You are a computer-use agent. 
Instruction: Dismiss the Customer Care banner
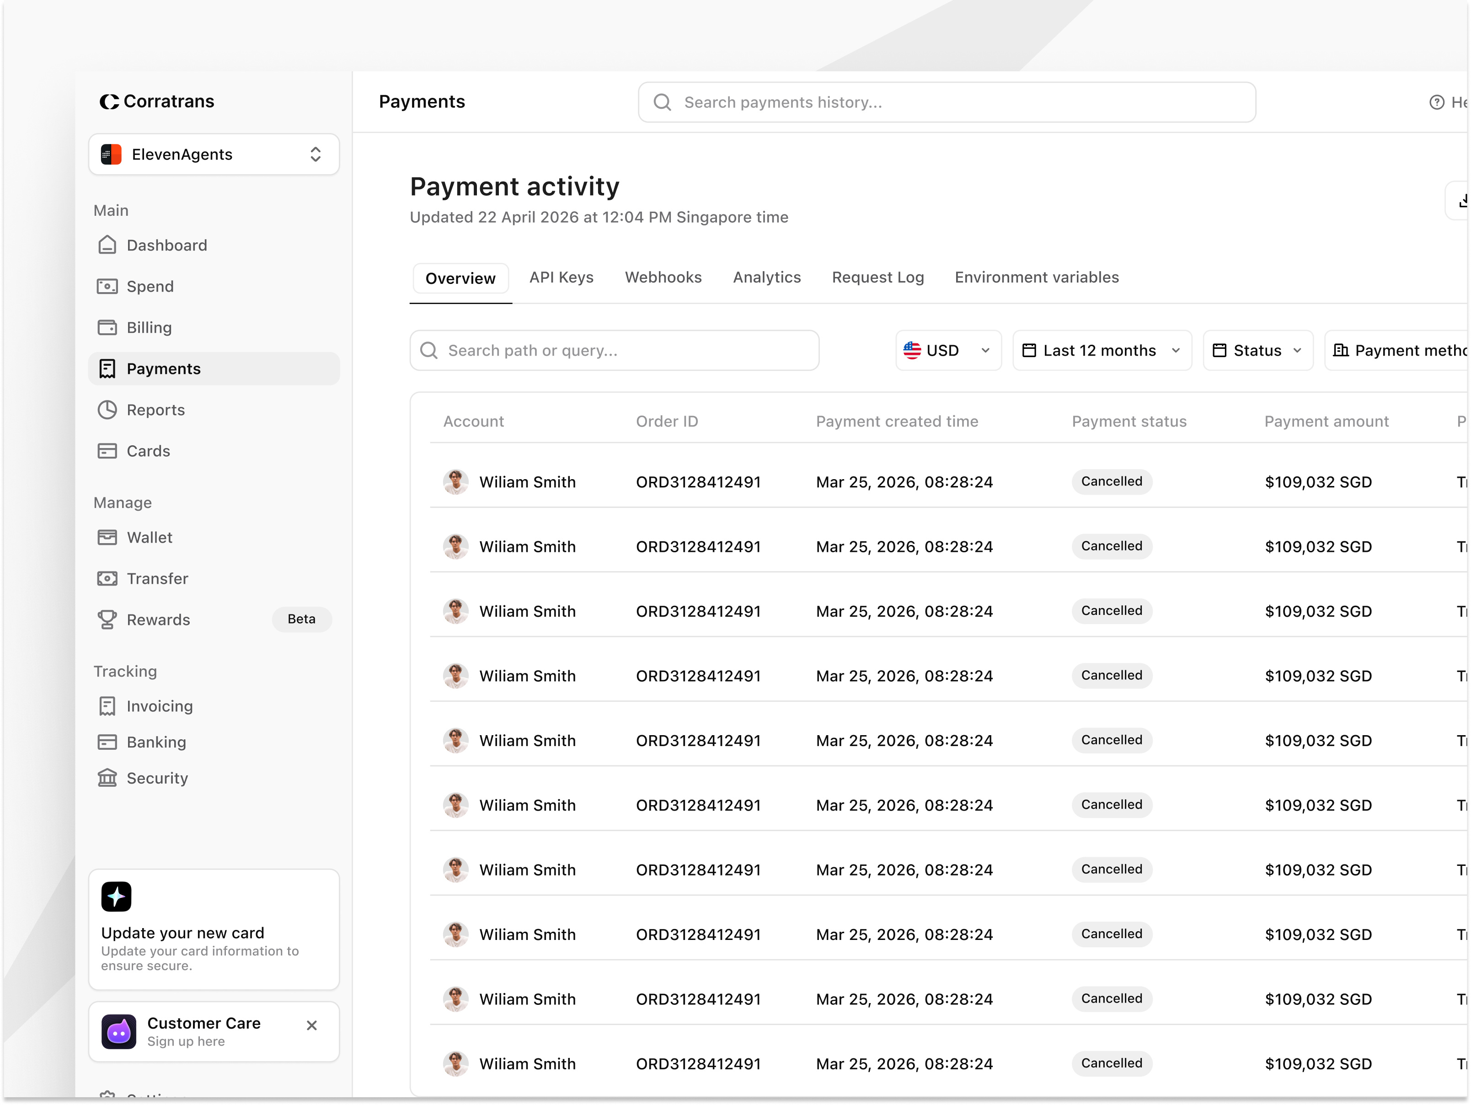(x=312, y=1026)
